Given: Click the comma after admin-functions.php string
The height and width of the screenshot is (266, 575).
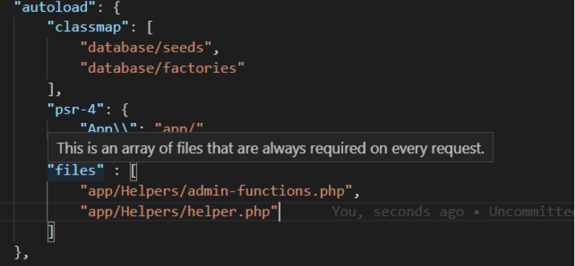Looking at the screenshot, I should [x=357, y=192].
